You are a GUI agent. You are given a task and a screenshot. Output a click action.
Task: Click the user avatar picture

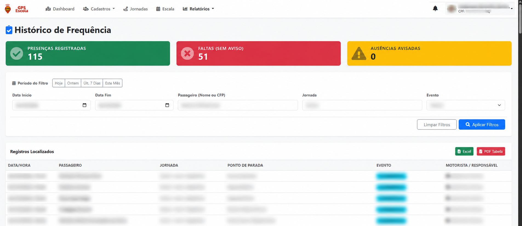point(452,9)
